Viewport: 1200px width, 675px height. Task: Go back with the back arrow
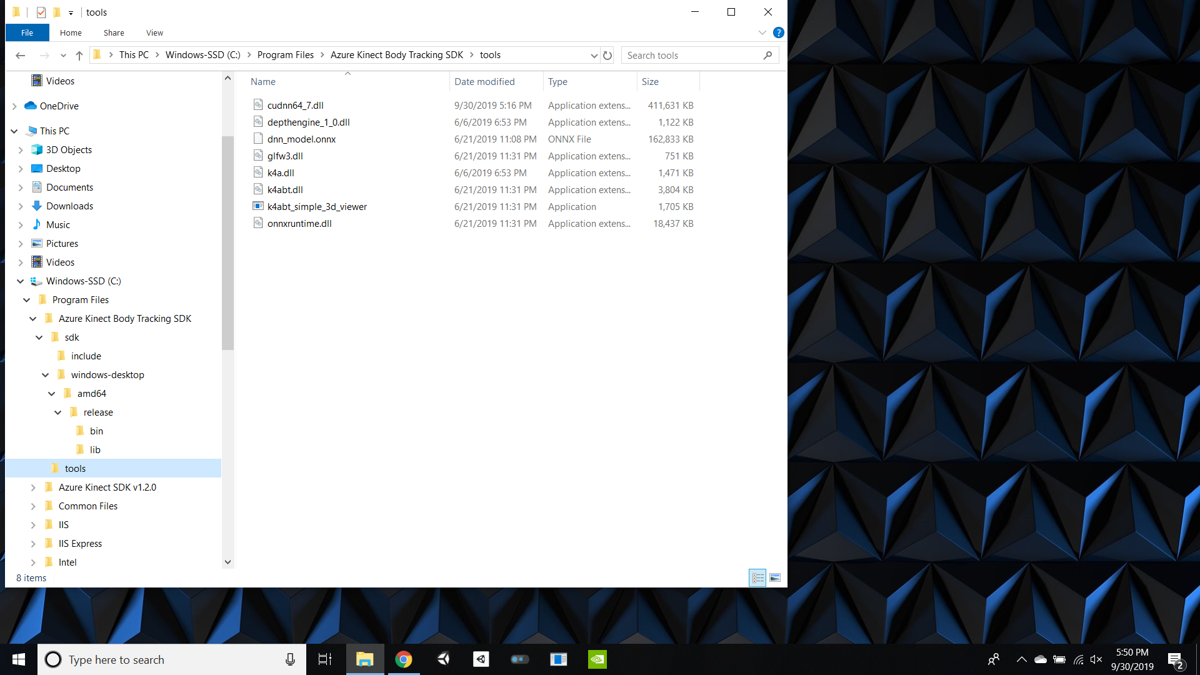click(20, 56)
